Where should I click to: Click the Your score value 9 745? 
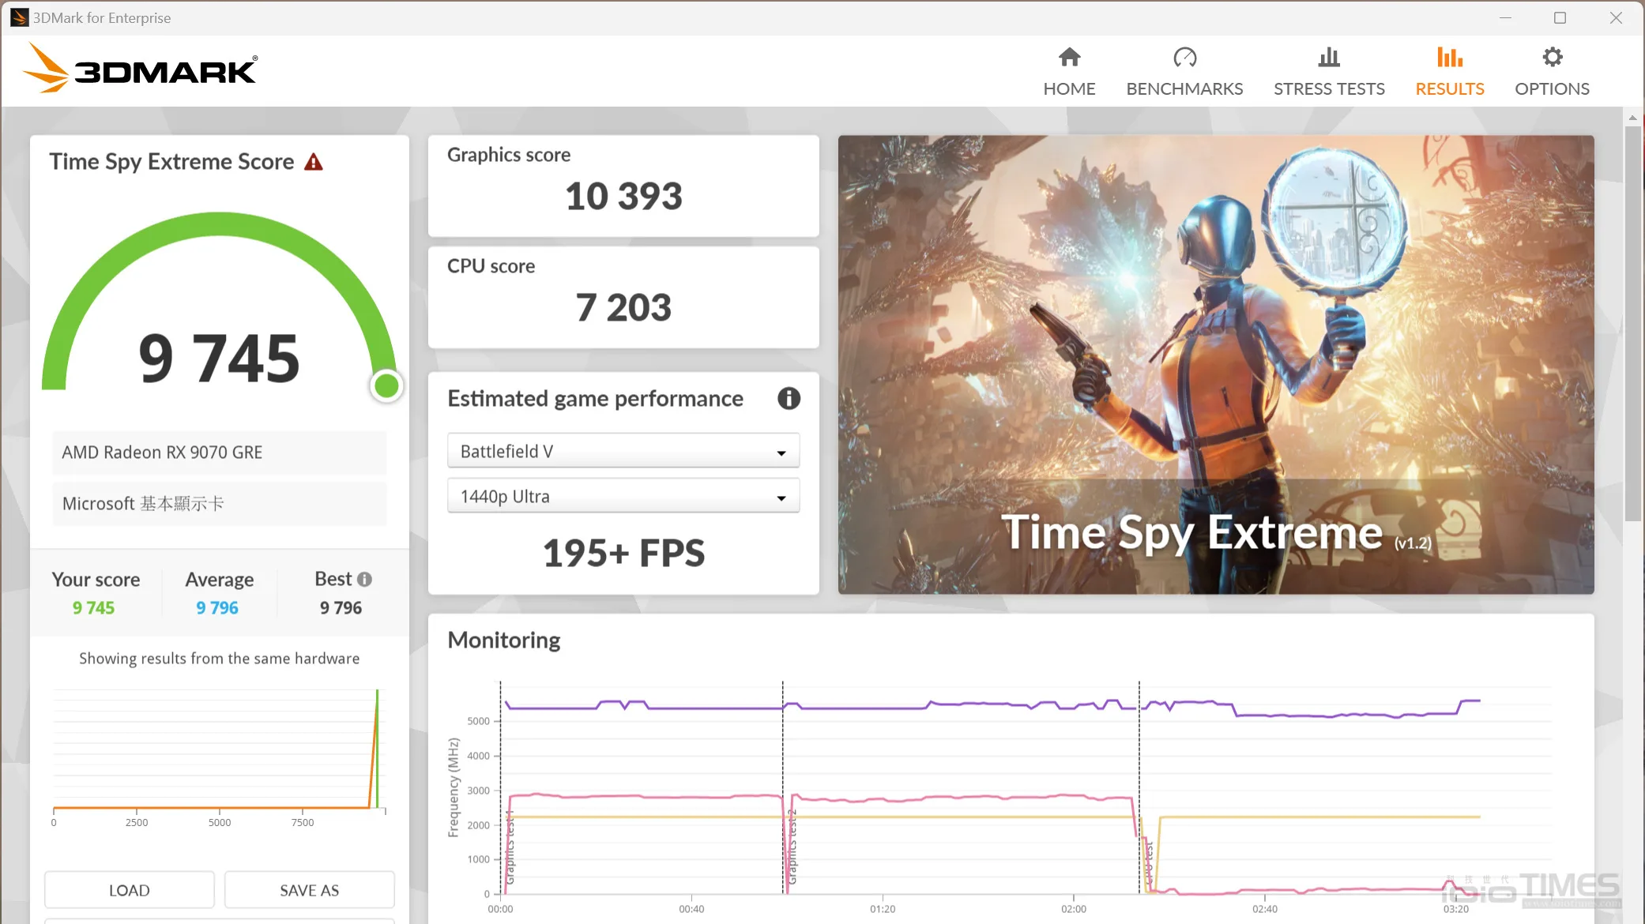pos(93,607)
